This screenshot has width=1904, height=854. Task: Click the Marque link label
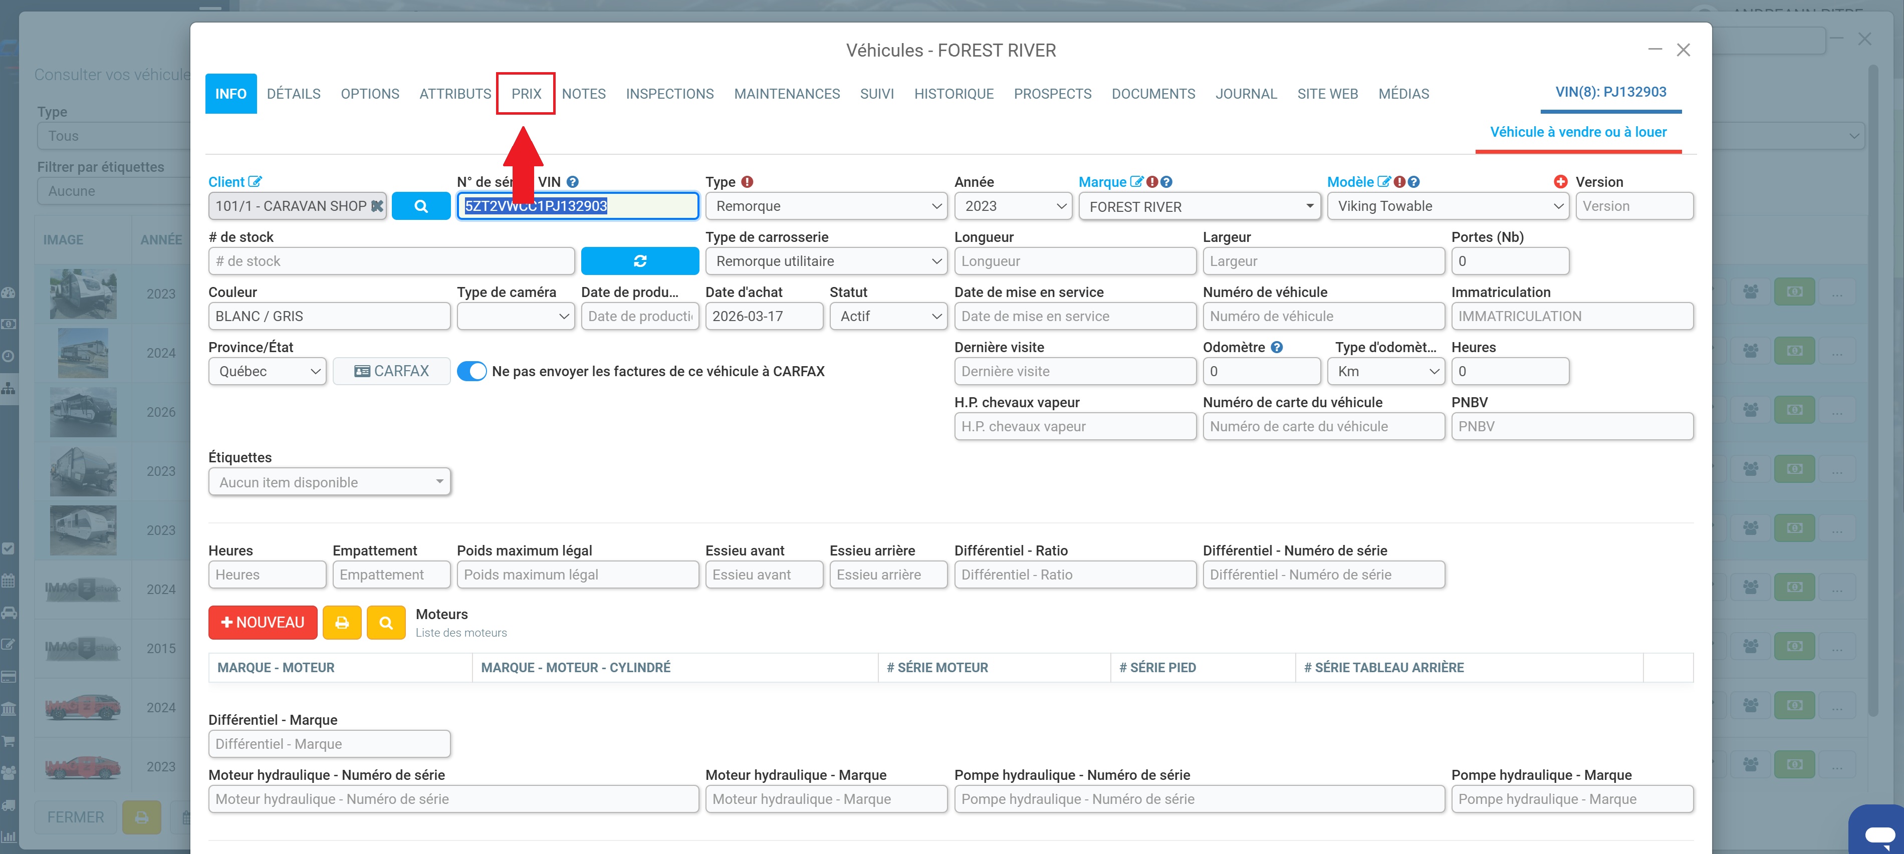click(x=1102, y=182)
